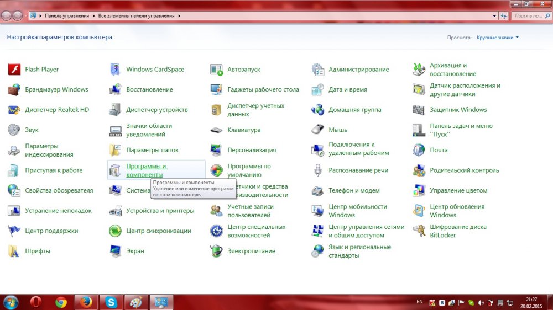Screen dimensions: 553x310
Task: Open the Клавиатура icon
Action: click(x=217, y=130)
